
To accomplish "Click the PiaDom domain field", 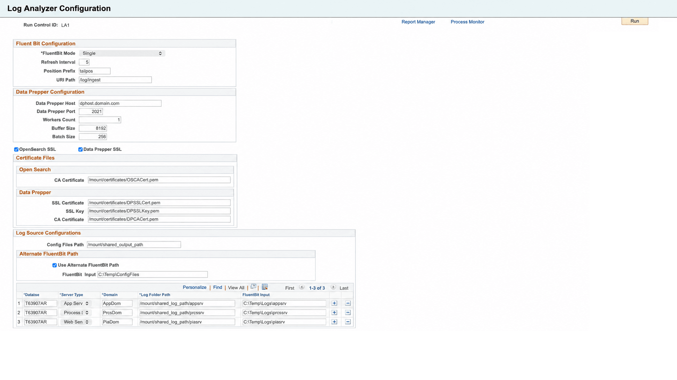I will click(x=117, y=322).
